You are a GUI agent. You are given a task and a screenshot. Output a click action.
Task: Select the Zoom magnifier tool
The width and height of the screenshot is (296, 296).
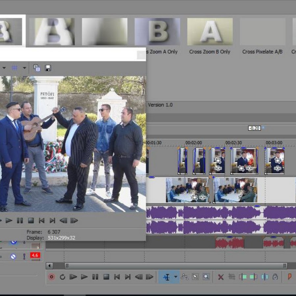click(206, 277)
